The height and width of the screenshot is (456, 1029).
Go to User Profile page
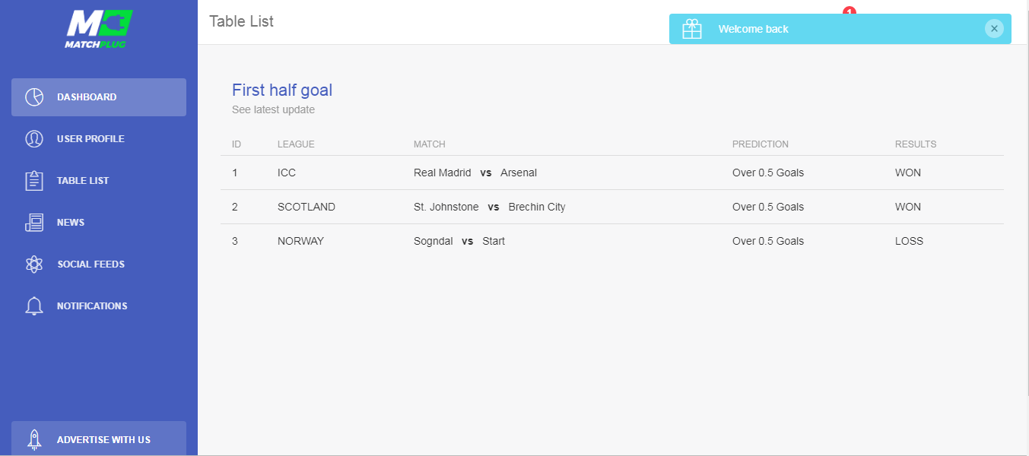(x=99, y=139)
